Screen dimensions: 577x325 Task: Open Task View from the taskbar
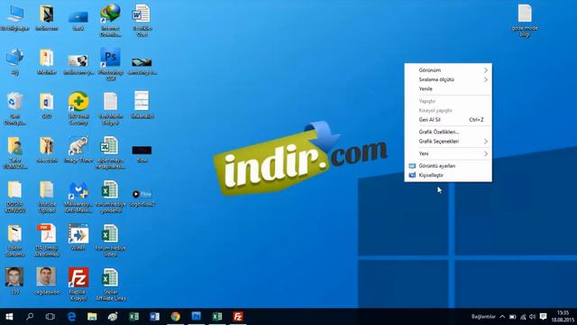[50, 317]
